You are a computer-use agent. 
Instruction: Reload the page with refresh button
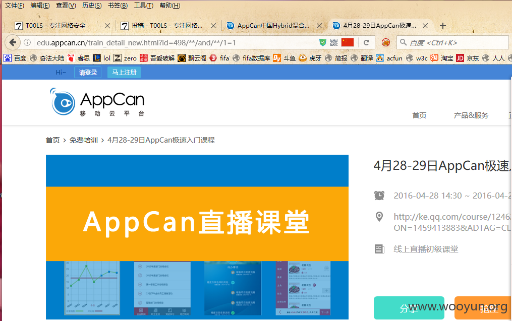(366, 42)
